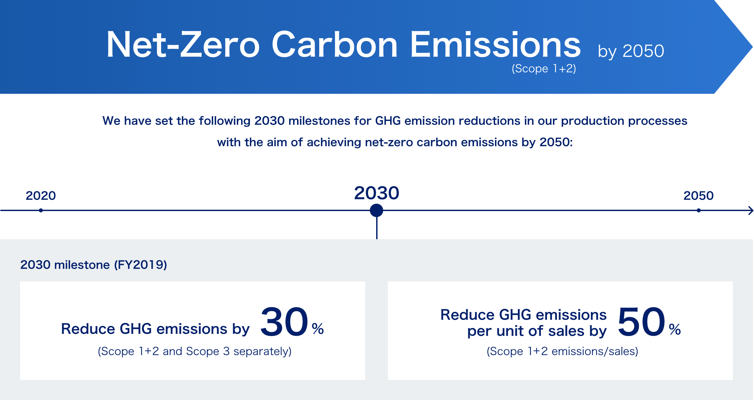
Task: Click the large 2030 timeline dot
Action: tap(376, 210)
